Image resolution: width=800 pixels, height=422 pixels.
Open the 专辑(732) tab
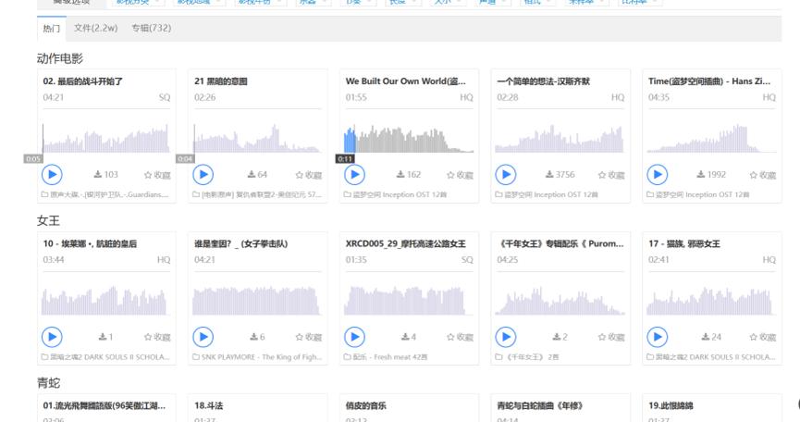152,28
